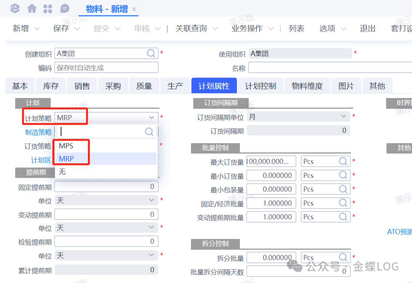Click the chat message bubble icon
The width and height of the screenshot is (412, 283).
pos(65,8)
